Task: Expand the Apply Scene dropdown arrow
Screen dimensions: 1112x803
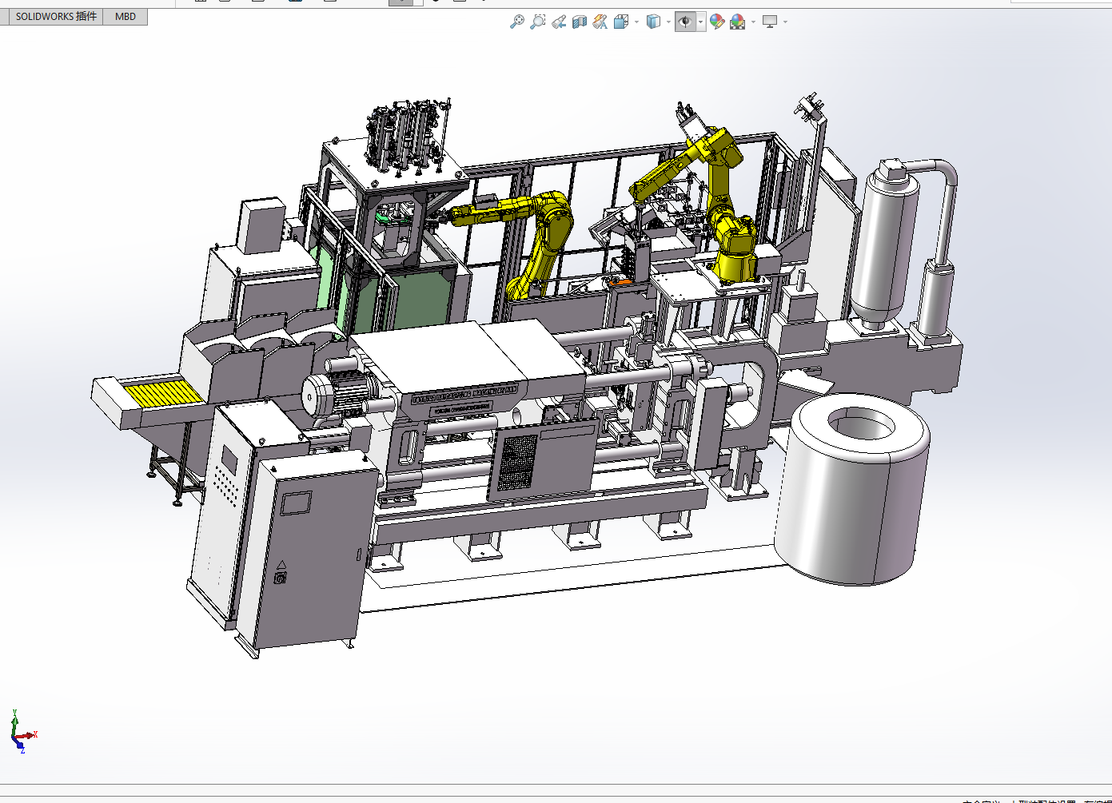Action: (x=753, y=22)
